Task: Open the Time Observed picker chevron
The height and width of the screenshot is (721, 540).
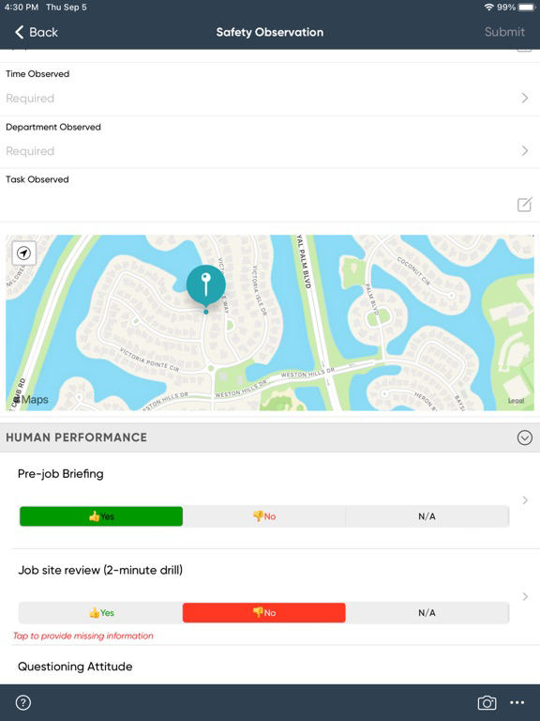Action: [525, 98]
